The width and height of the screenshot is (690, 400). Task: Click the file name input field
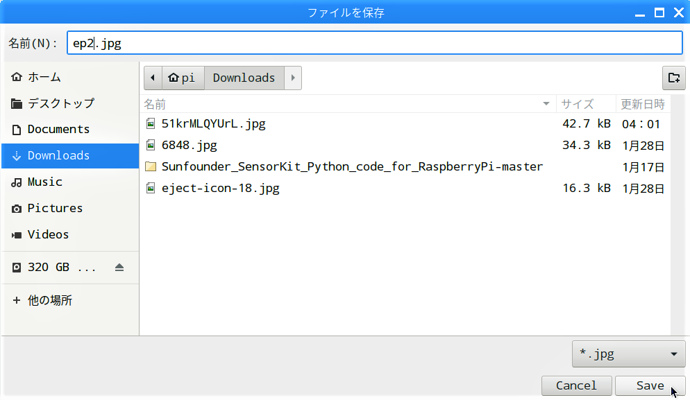(374, 43)
